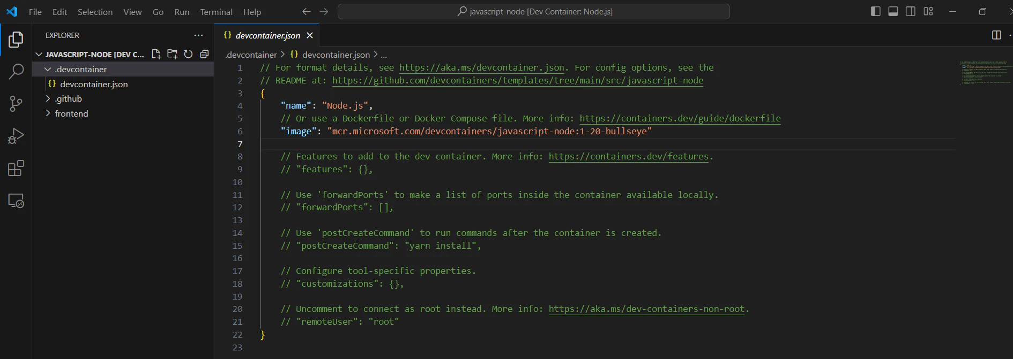
Task: Open the Run and Debug view
Action: point(16,136)
